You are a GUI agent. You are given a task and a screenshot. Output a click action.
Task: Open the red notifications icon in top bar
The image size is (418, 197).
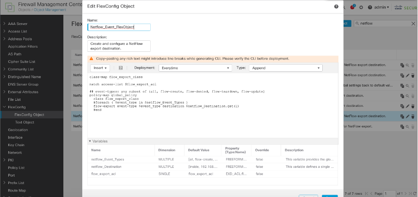click(x=353, y=7)
